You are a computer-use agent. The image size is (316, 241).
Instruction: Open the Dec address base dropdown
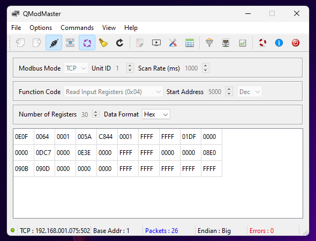pyautogui.click(x=250, y=92)
